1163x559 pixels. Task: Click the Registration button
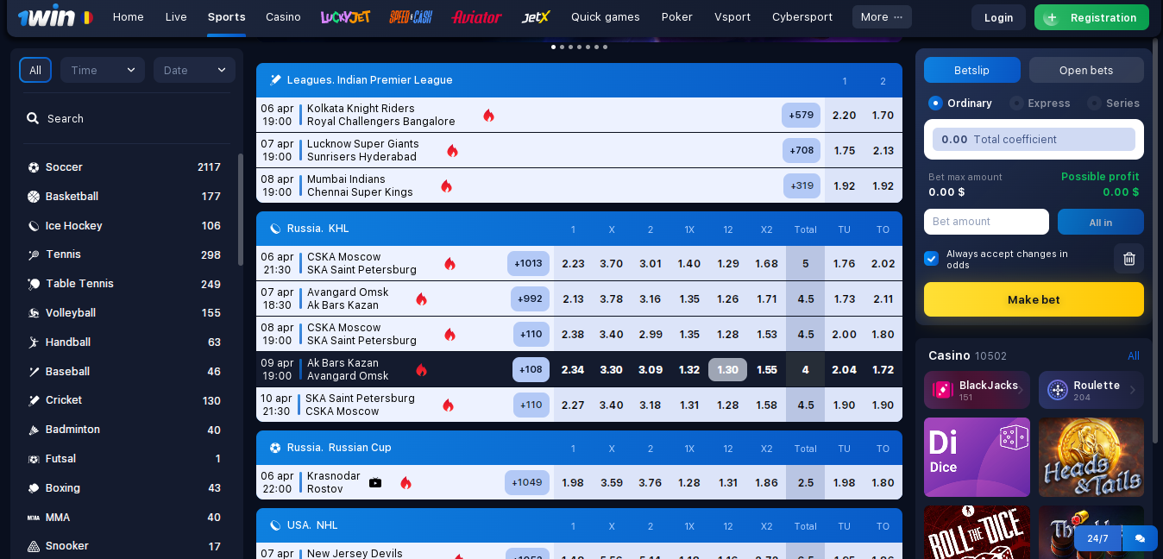[x=1091, y=17]
